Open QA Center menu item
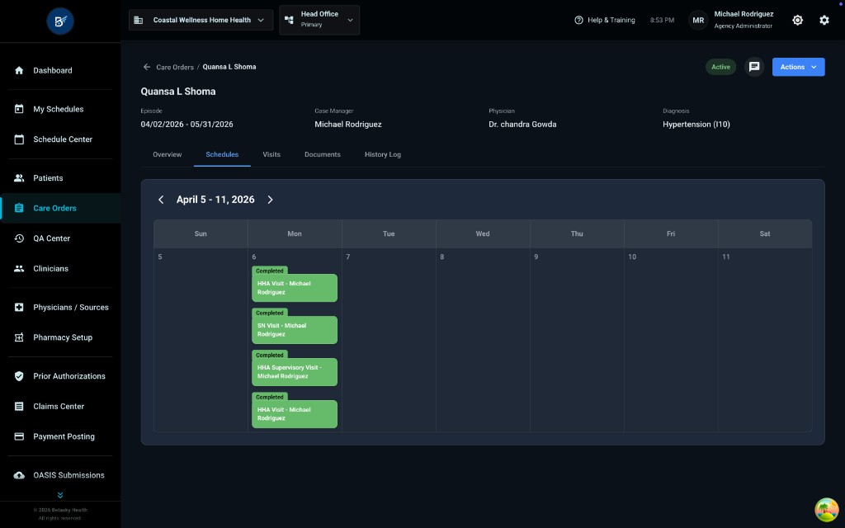Screen dimensions: 845x528 pyautogui.click(x=60, y=238)
